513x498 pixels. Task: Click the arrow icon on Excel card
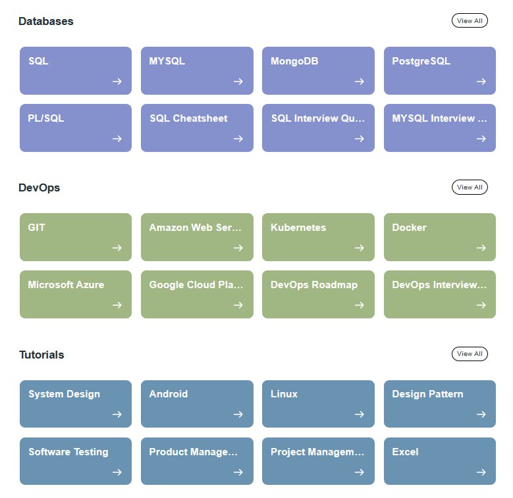click(481, 472)
